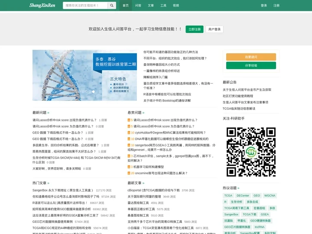Open article GEO芯片数据转换器使用案例
Image resolution: width=312 pixels, height=234 pixels.
click(52, 222)
